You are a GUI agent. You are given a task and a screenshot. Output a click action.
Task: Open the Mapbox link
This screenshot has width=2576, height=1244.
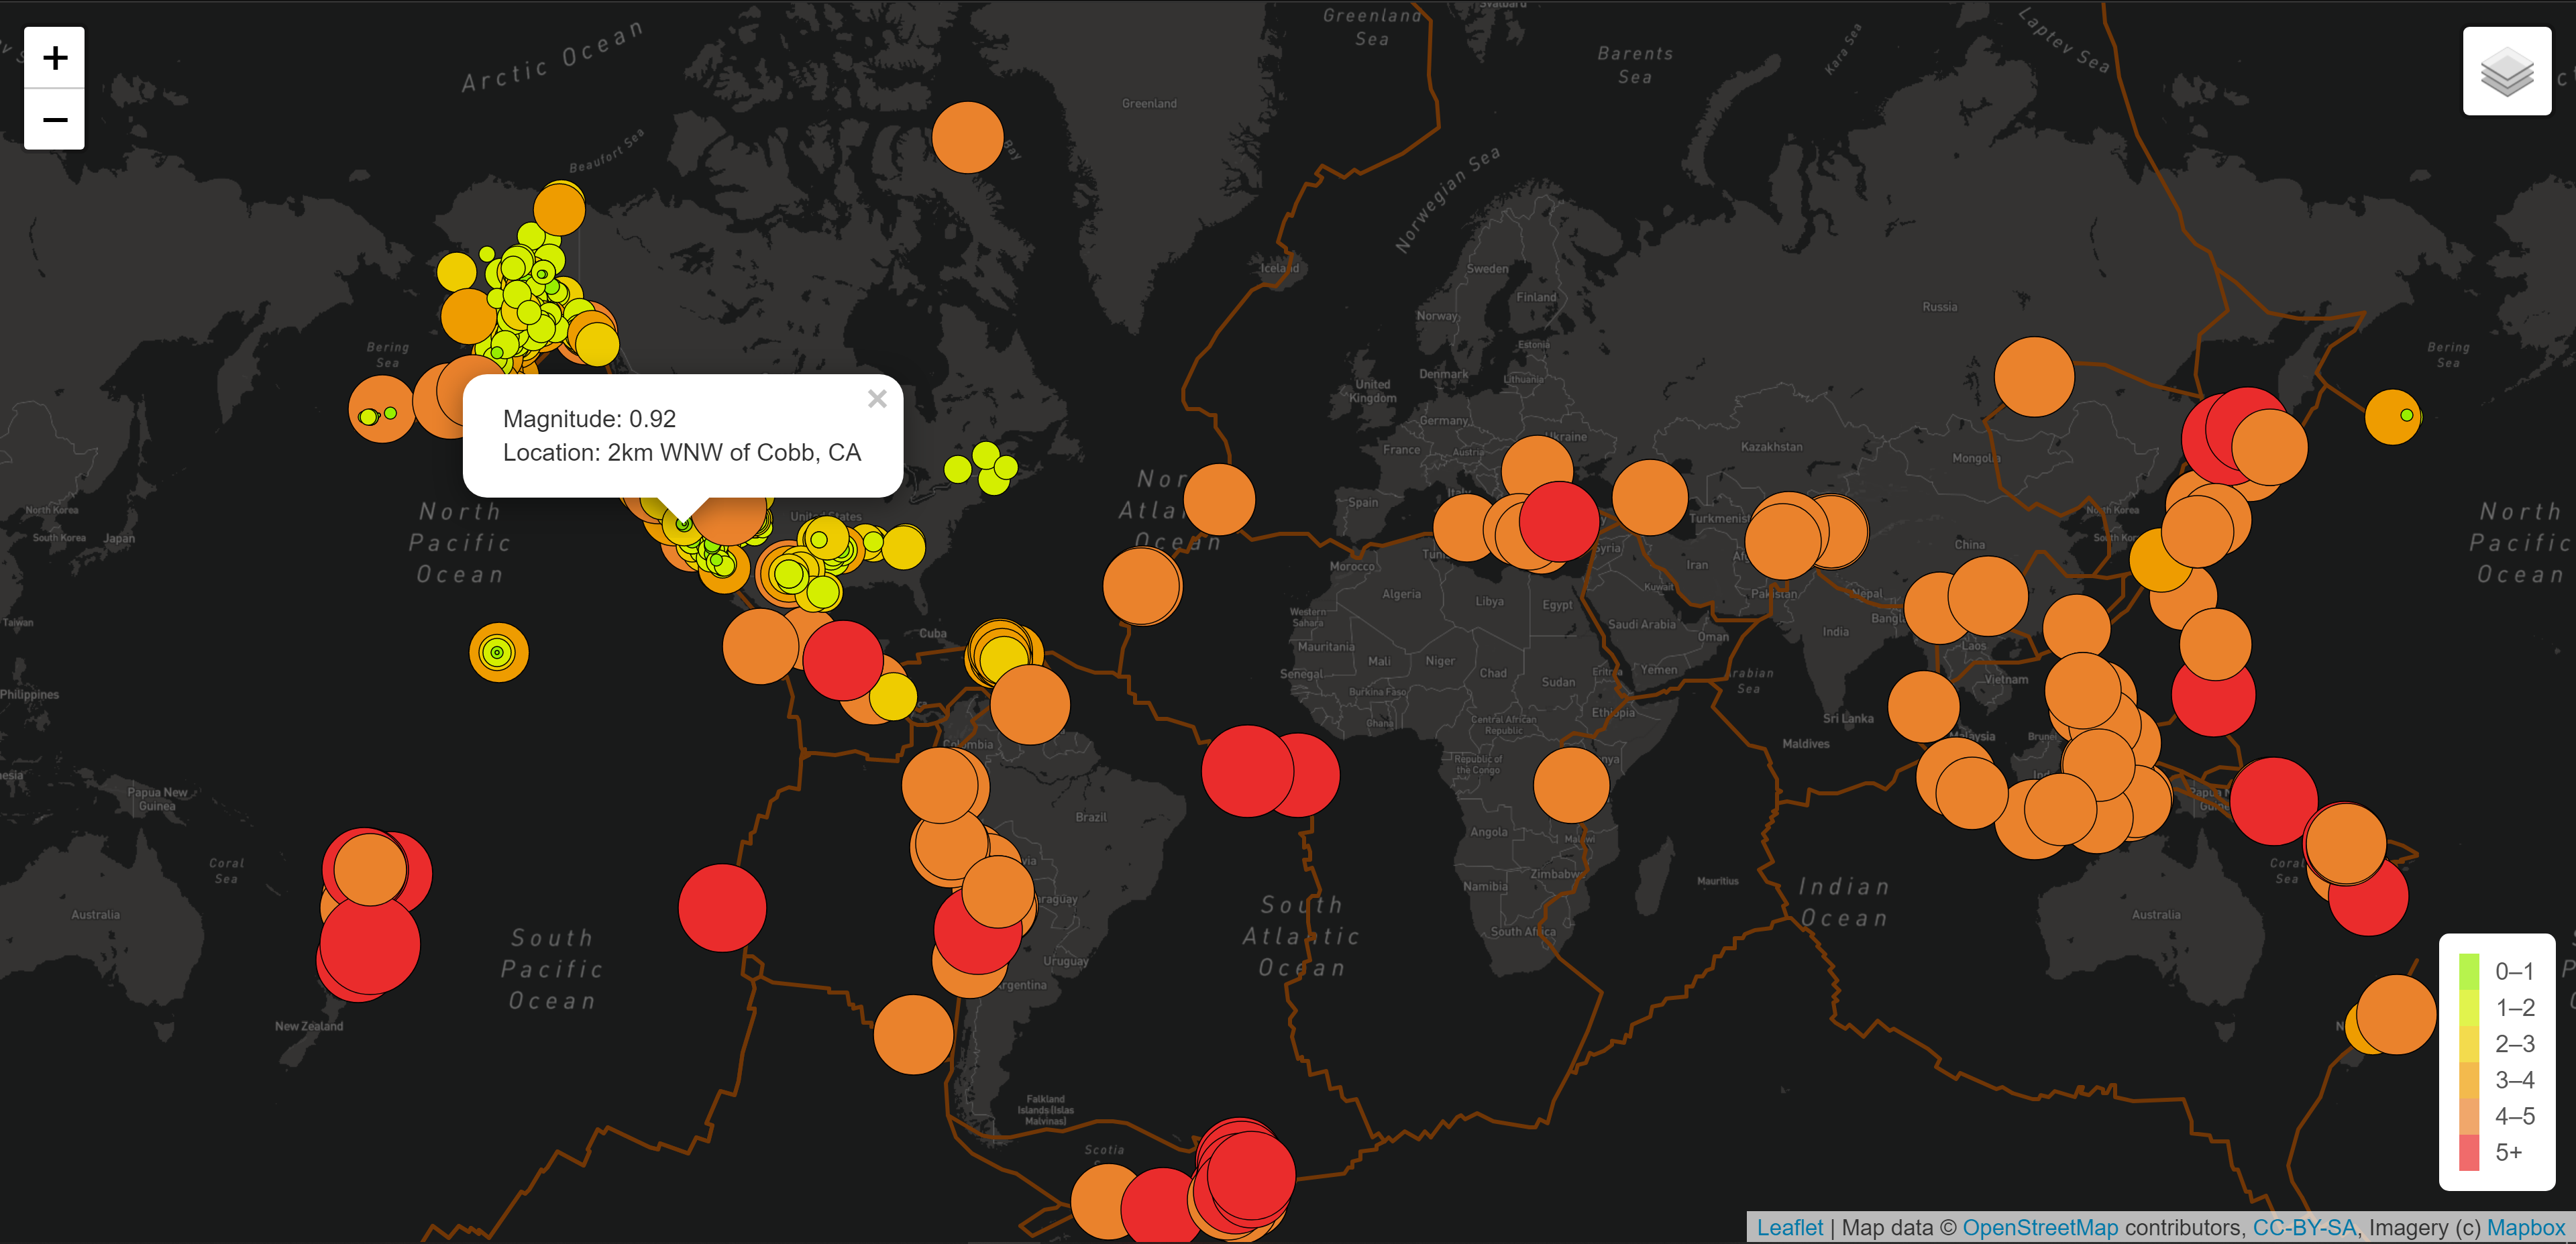tap(2526, 1227)
